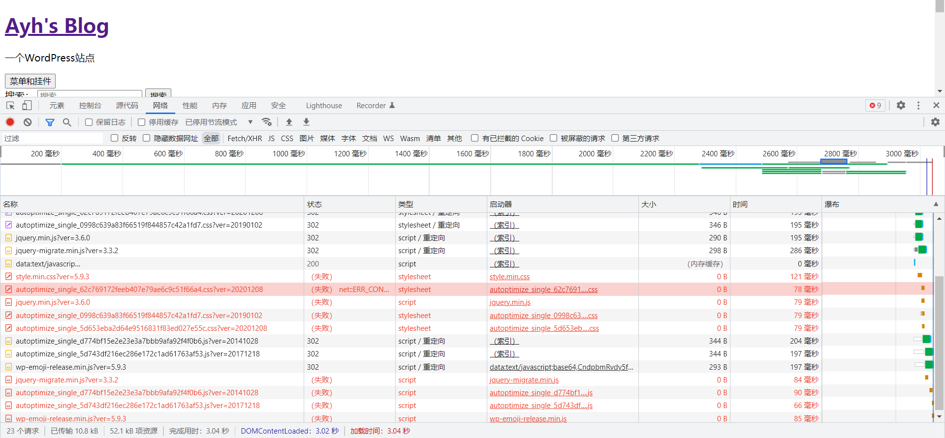The height and width of the screenshot is (438, 945).
Task: Open the Security (安全) tab
Action: pyautogui.click(x=279, y=105)
